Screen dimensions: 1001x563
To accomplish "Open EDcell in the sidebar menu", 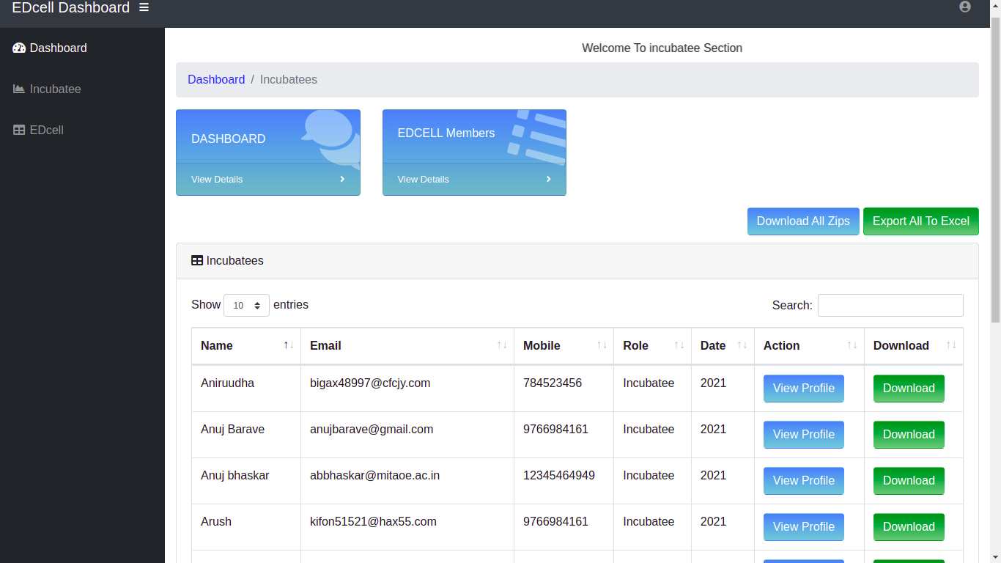I will [46, 130].
